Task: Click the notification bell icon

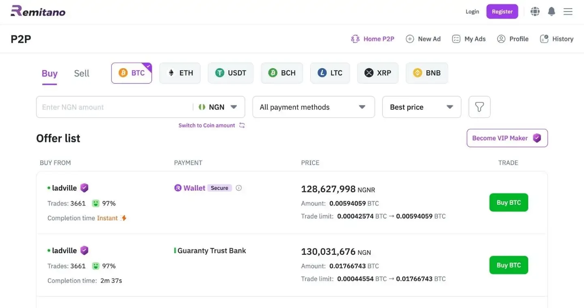Action: coord(551,12)
